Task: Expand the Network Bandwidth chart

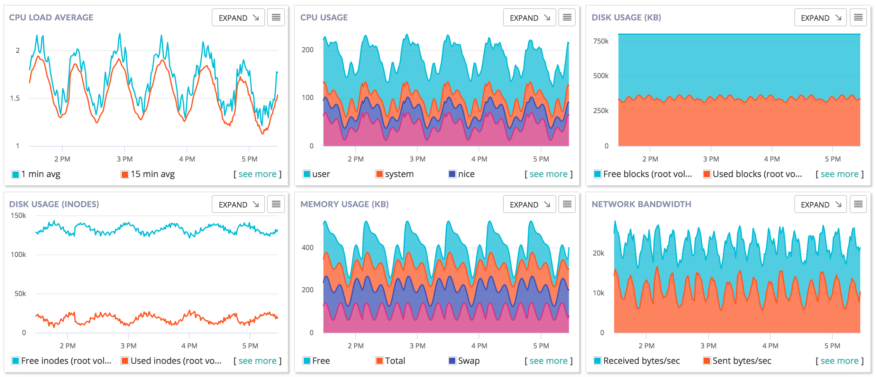Action: (821, 204)
